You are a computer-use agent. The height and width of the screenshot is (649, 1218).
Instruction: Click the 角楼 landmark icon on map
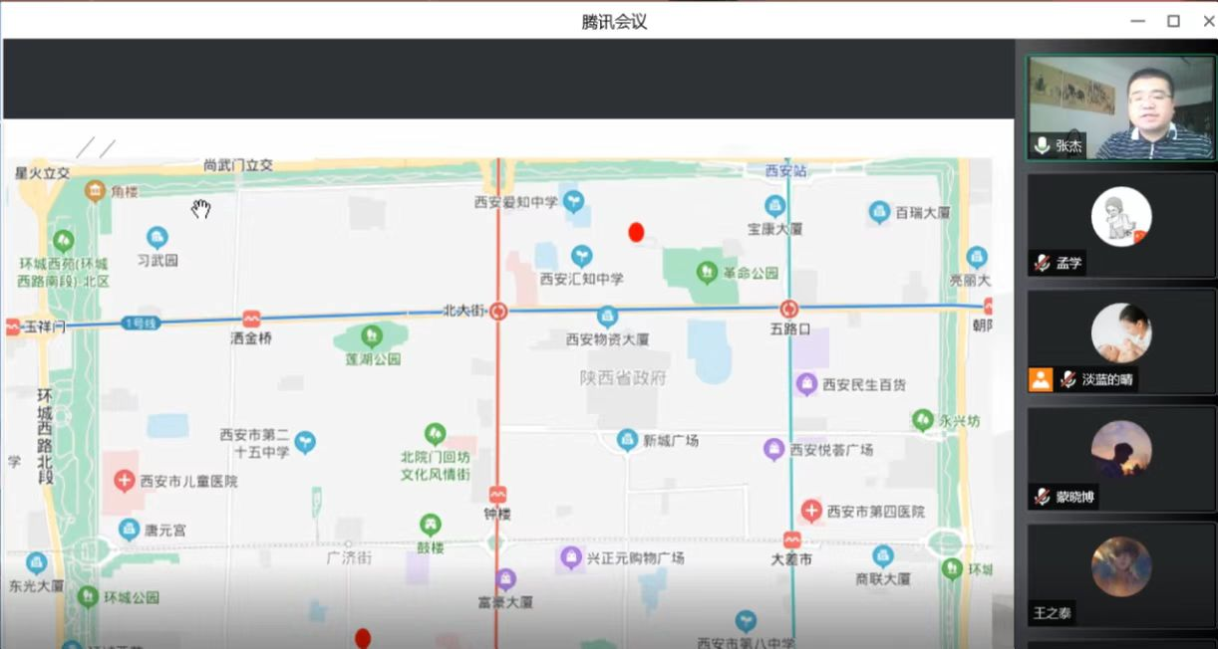coord(95,190)
